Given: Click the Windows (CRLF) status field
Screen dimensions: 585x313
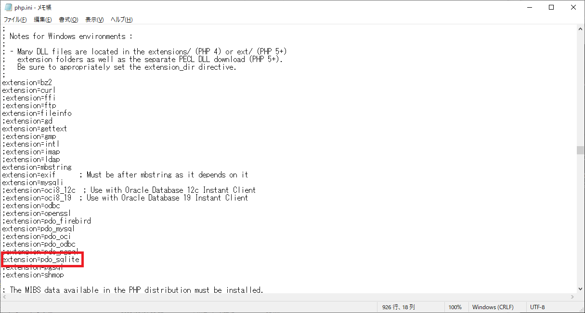Looking at the screenshot, I should [x=493, y=307].
